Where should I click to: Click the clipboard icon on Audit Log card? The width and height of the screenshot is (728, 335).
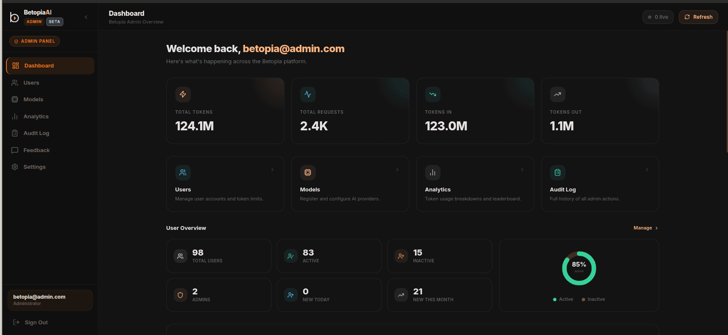click(558, 173)
